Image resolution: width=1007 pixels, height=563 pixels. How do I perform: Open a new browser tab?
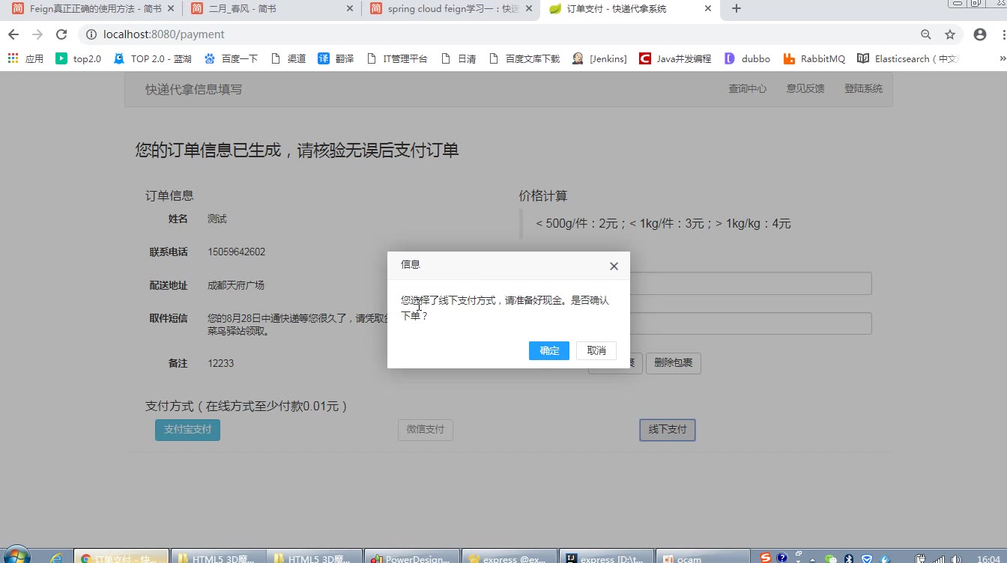(736, 9)
